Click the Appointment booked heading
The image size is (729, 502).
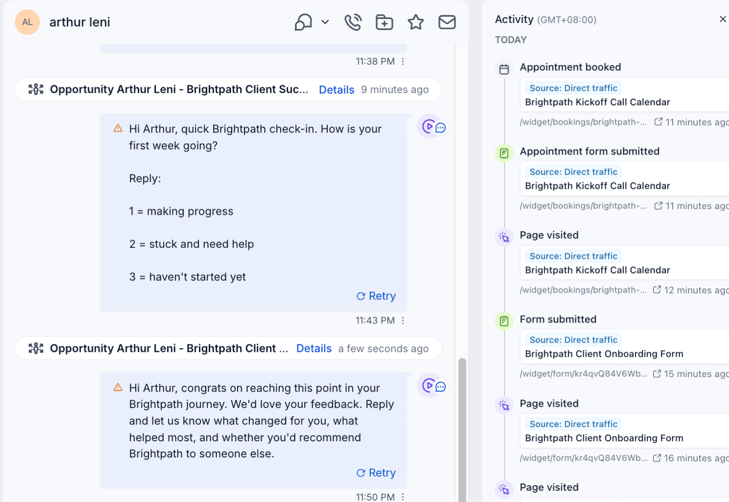pyautogui.click(x=570, y=67)
